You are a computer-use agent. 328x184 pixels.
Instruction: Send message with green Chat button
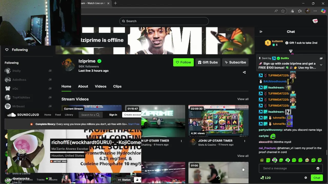tap(317, 178)
